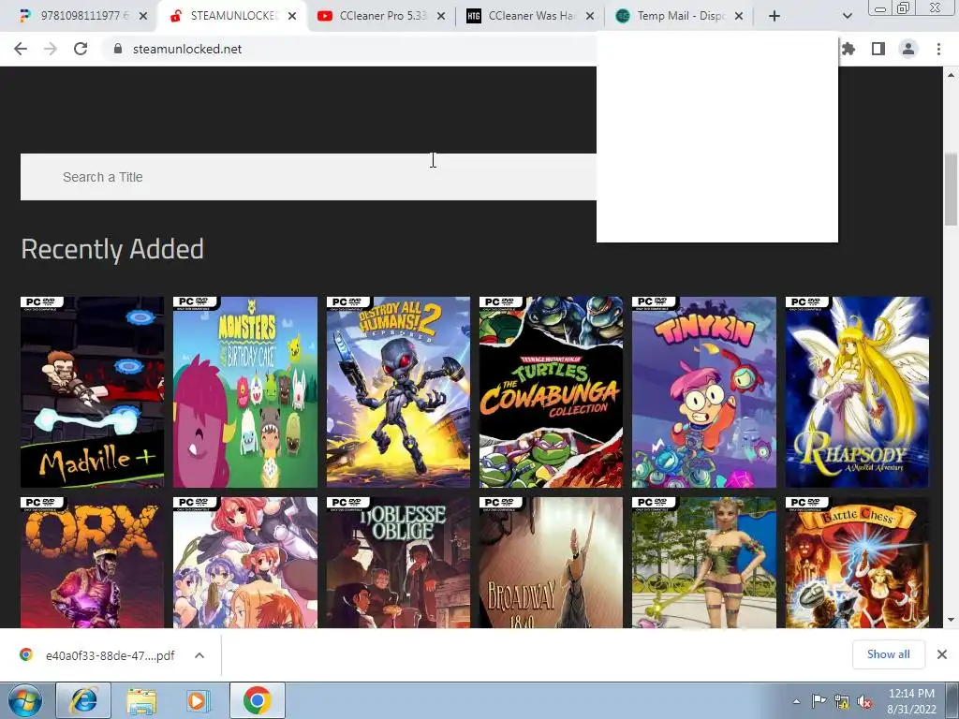Close the 9781098111977 tab

tap(143, 16)
